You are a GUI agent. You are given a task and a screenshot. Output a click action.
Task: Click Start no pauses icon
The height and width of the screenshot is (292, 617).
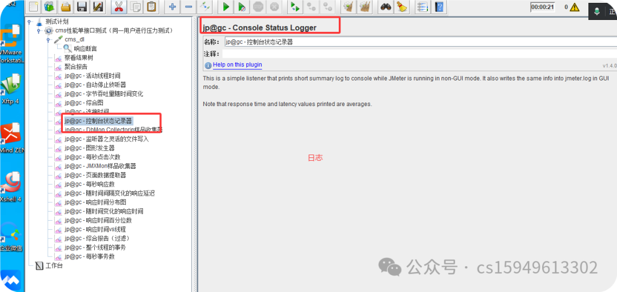pyautogui.click(x=242, y=6)
